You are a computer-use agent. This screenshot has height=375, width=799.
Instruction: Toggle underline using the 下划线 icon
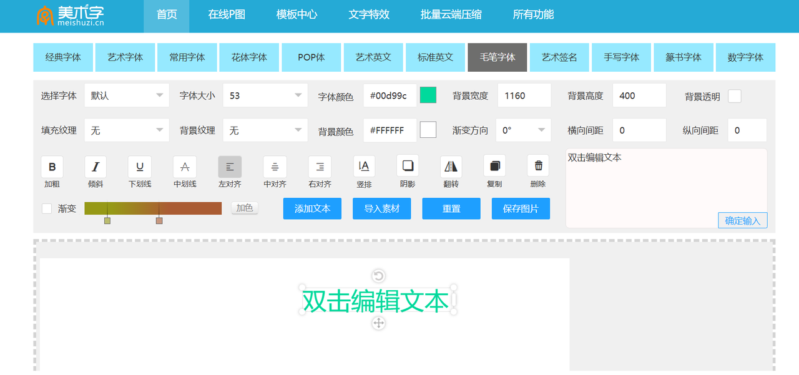click(x=140, y=167)
